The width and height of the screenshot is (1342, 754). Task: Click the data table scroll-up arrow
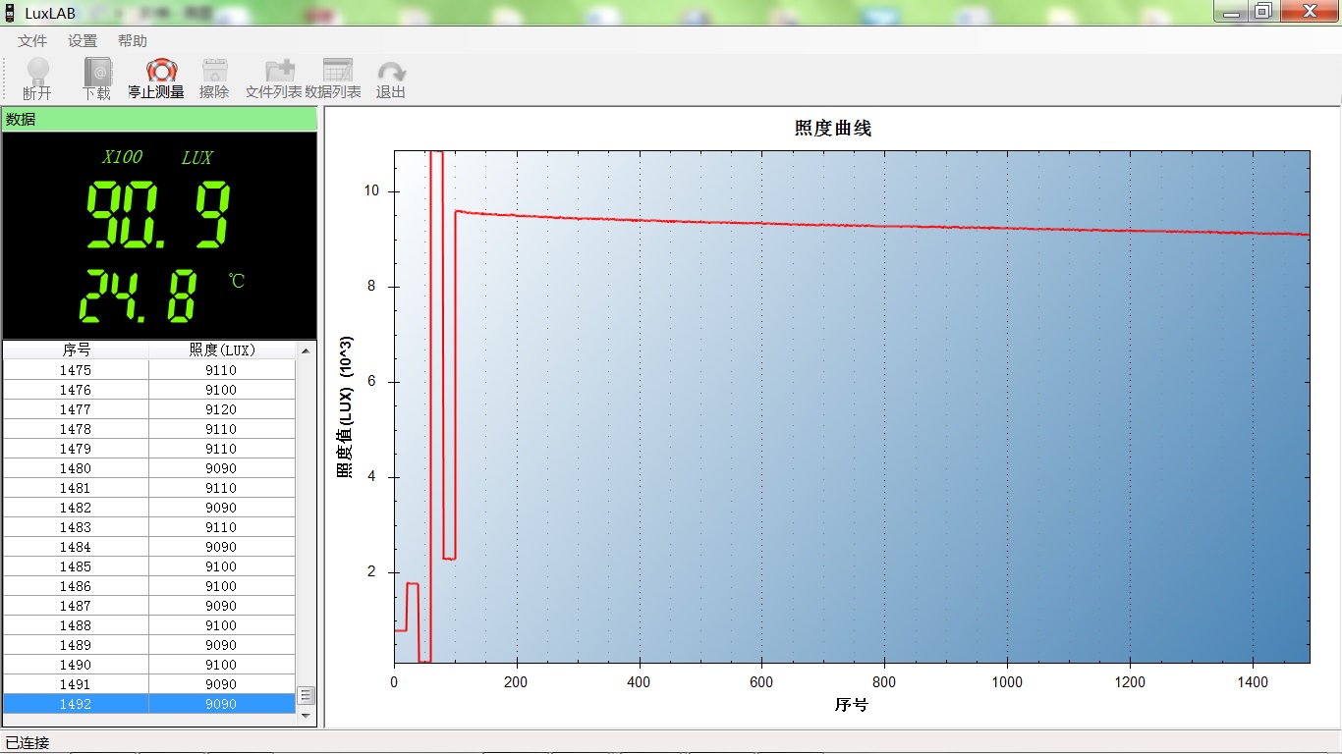tap(306, 350)
